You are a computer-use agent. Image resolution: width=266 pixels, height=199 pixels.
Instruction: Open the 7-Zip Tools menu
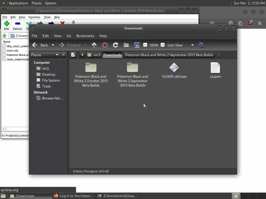pos(47,17)
